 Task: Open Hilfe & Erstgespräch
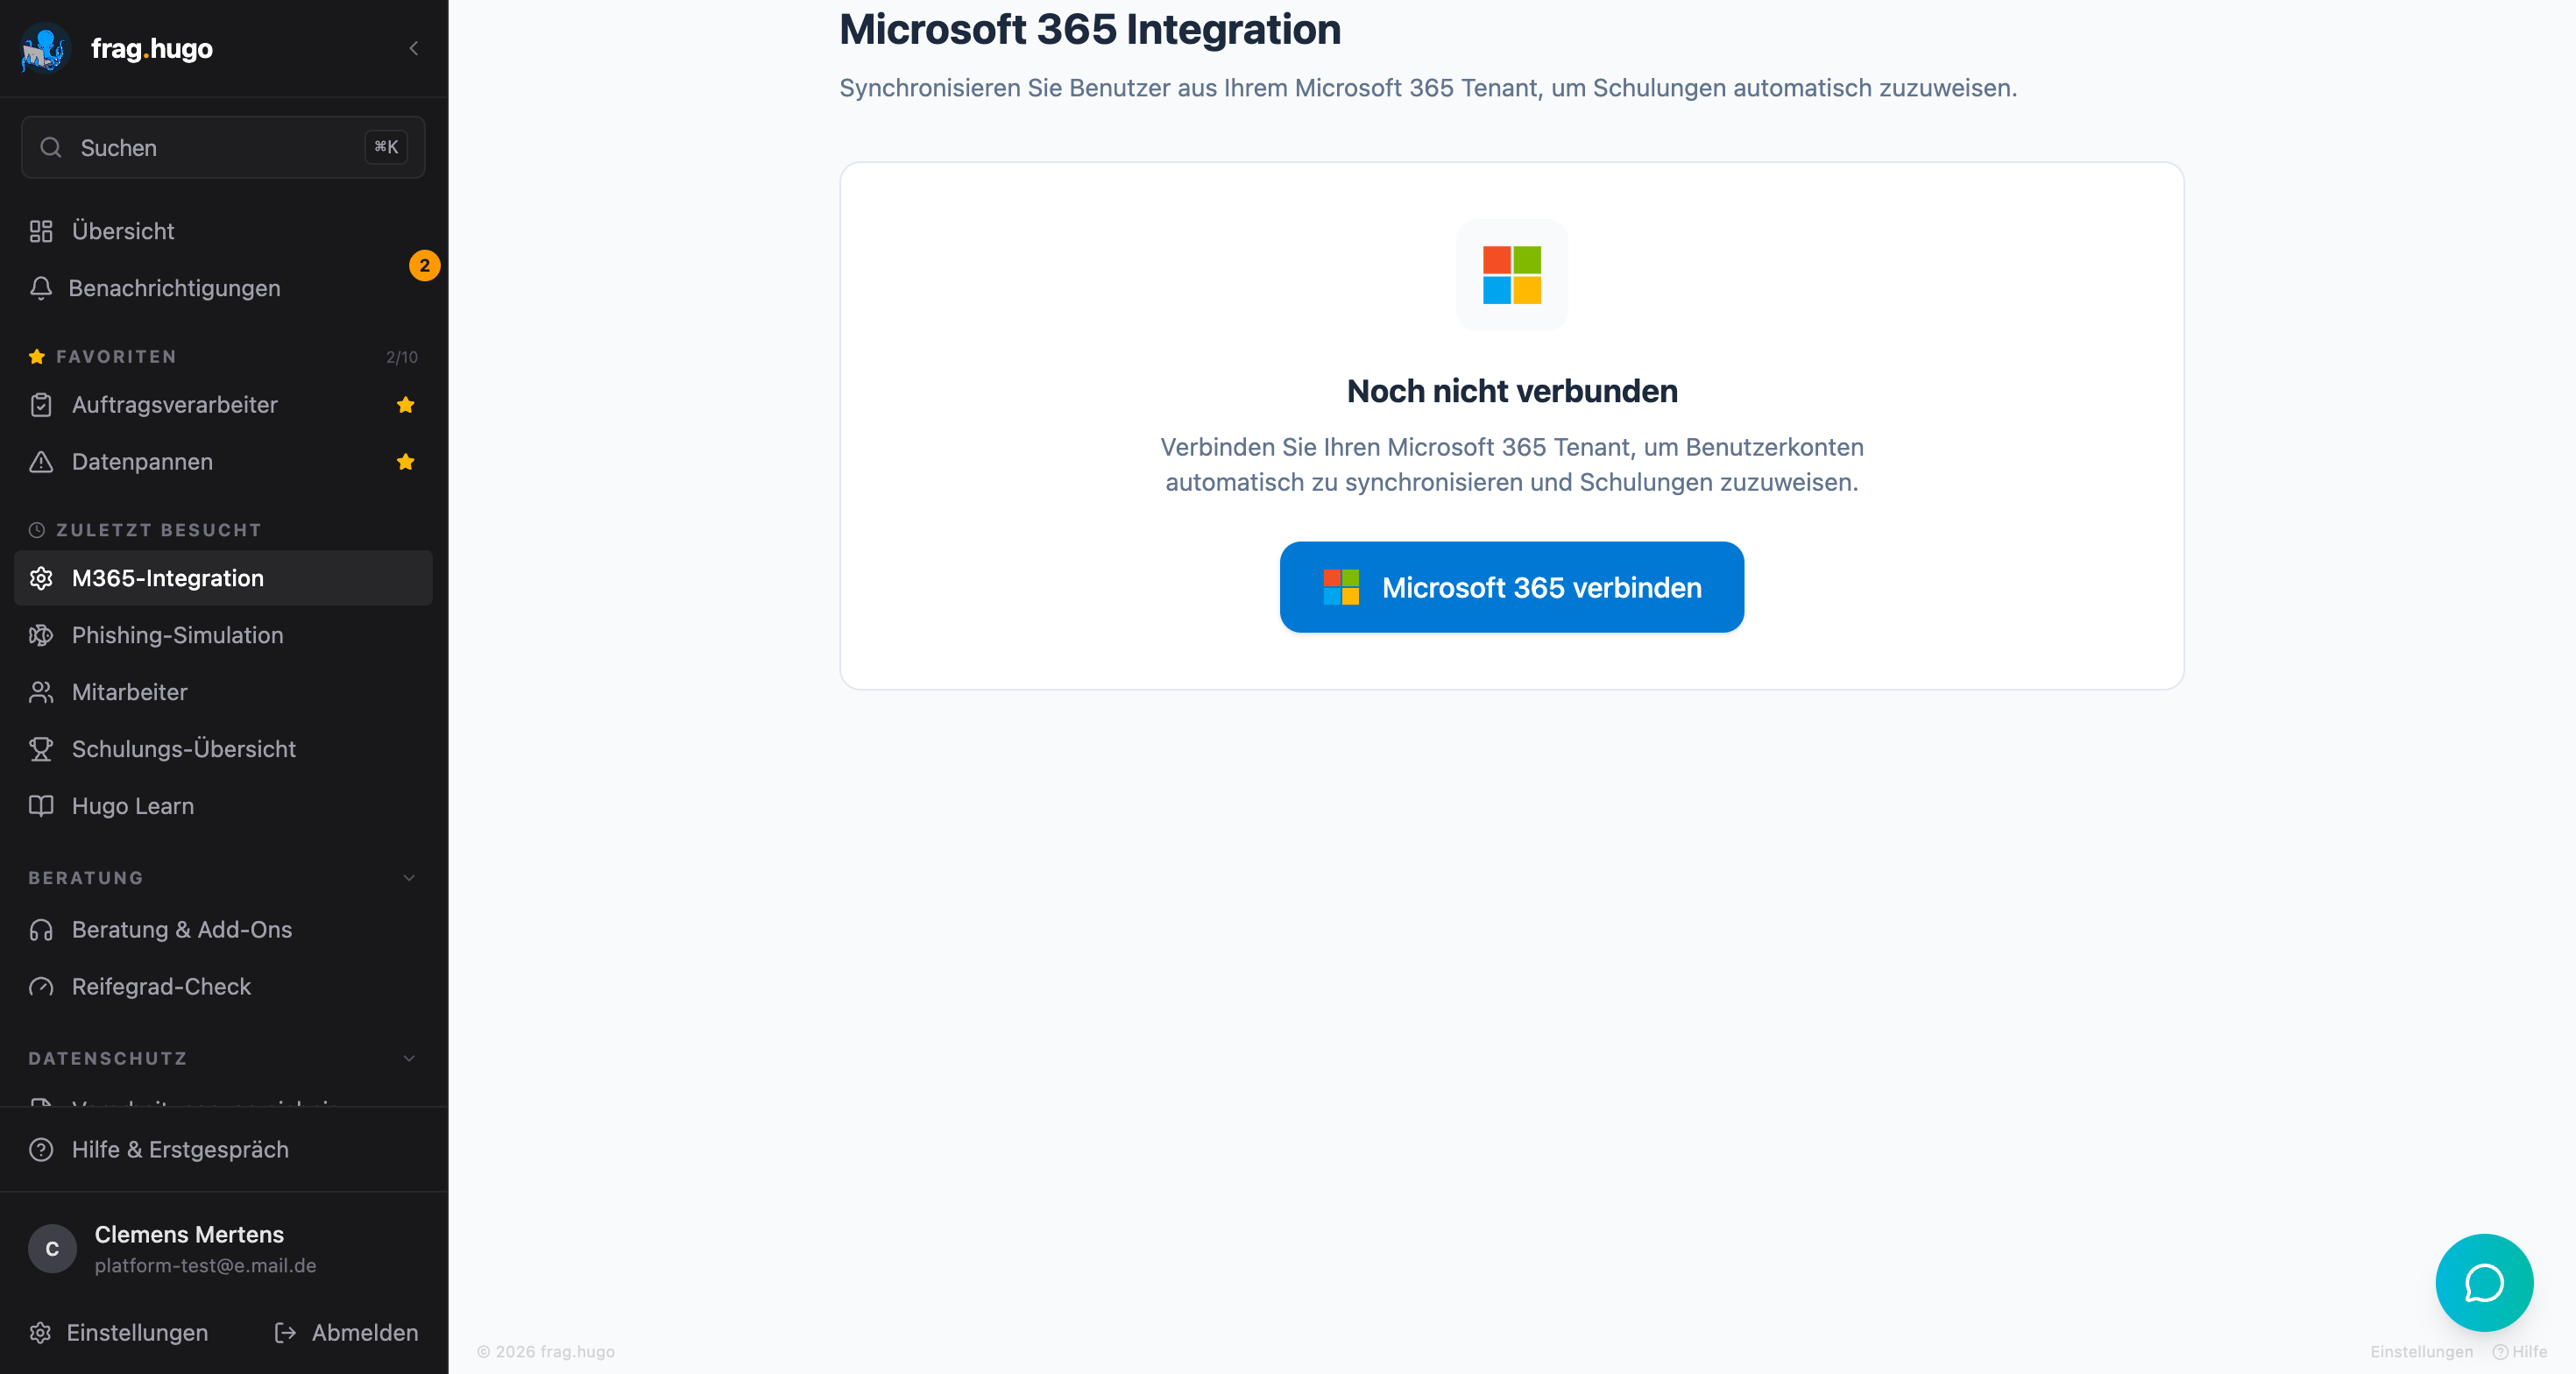point(223,1150)
